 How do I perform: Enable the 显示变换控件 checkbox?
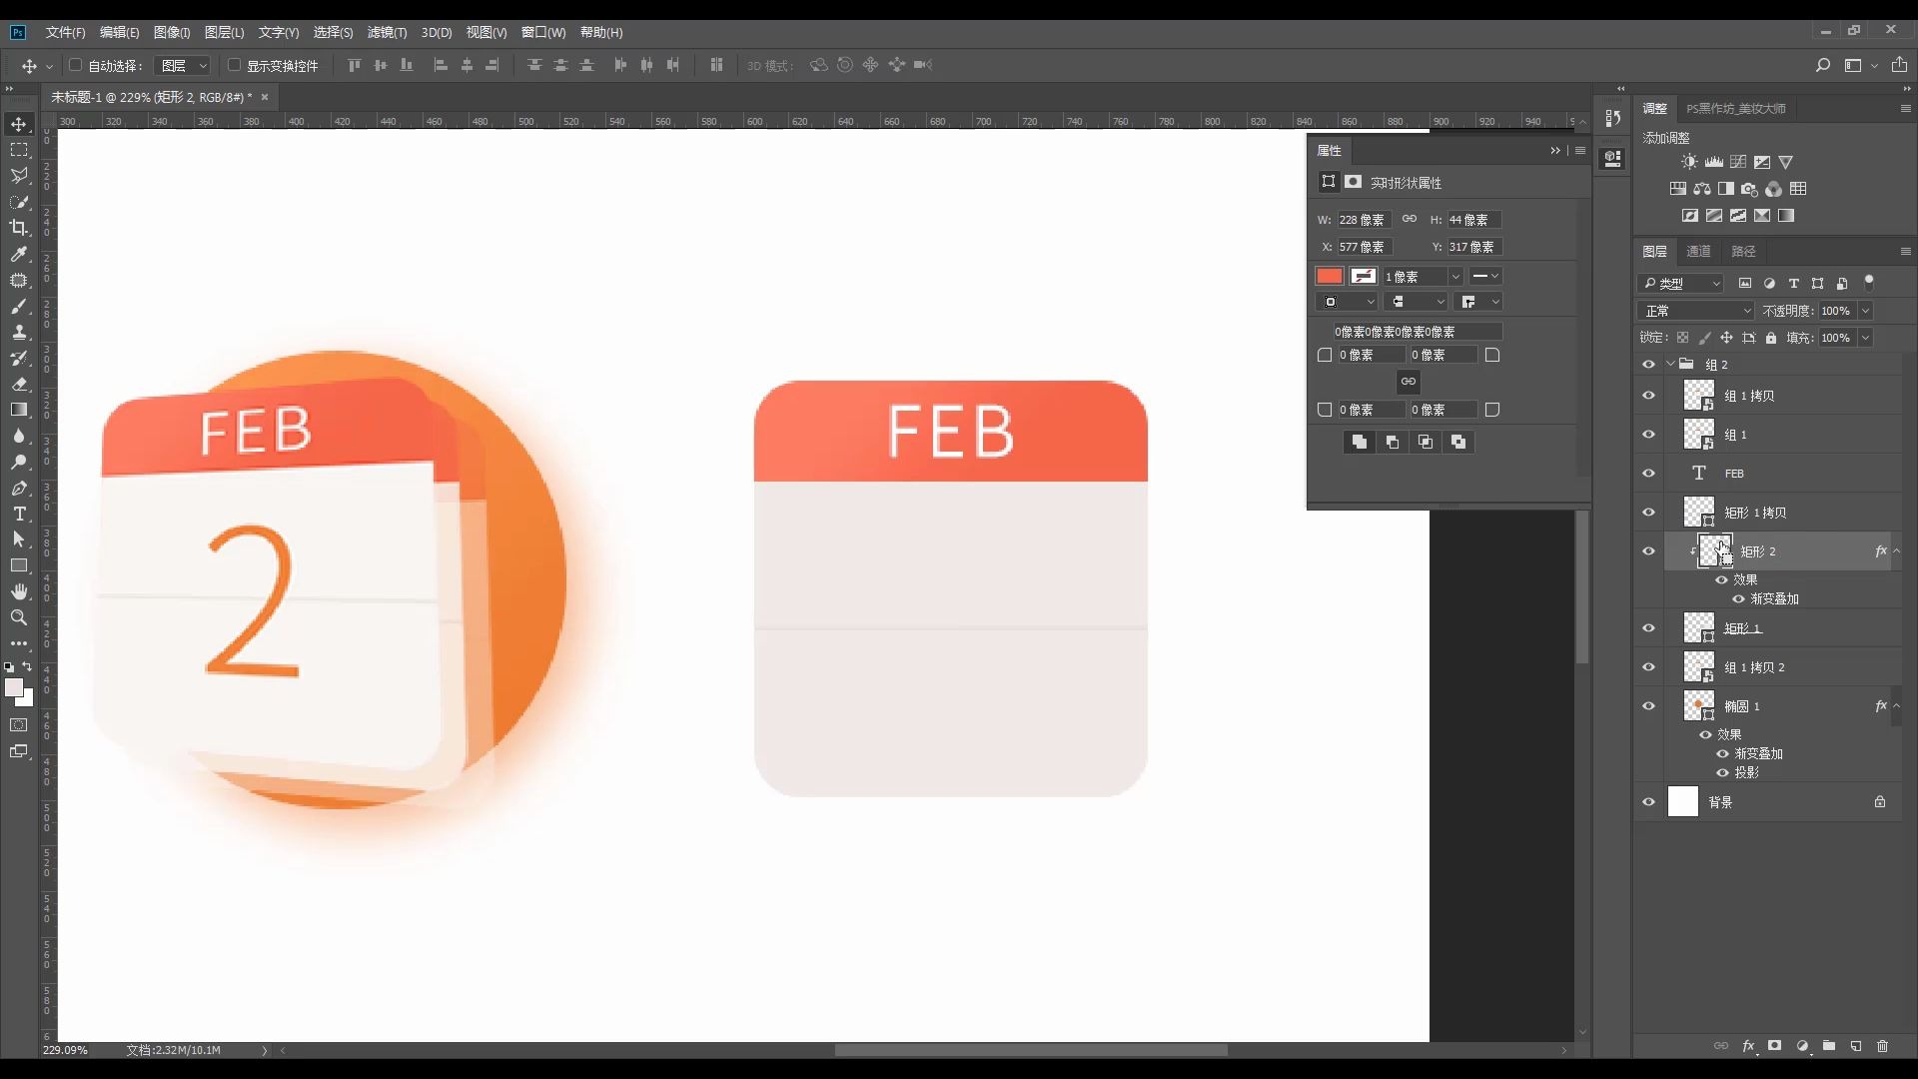coord(234,65)
